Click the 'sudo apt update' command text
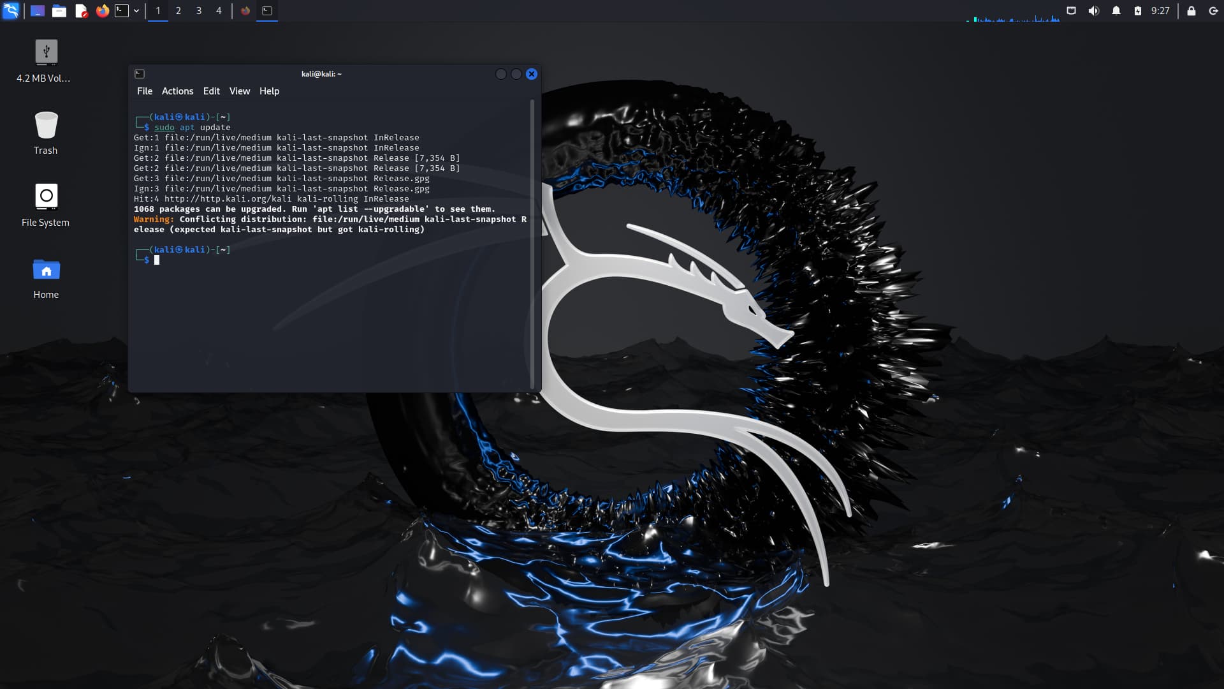Screen dimensions: 1224x689 coord(193,128)
